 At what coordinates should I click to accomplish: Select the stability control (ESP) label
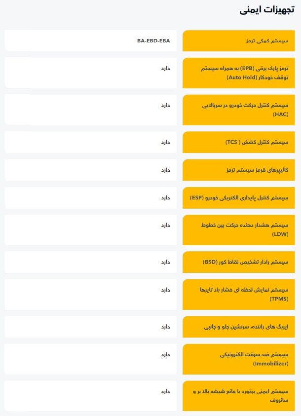click(x=239, y=197)
